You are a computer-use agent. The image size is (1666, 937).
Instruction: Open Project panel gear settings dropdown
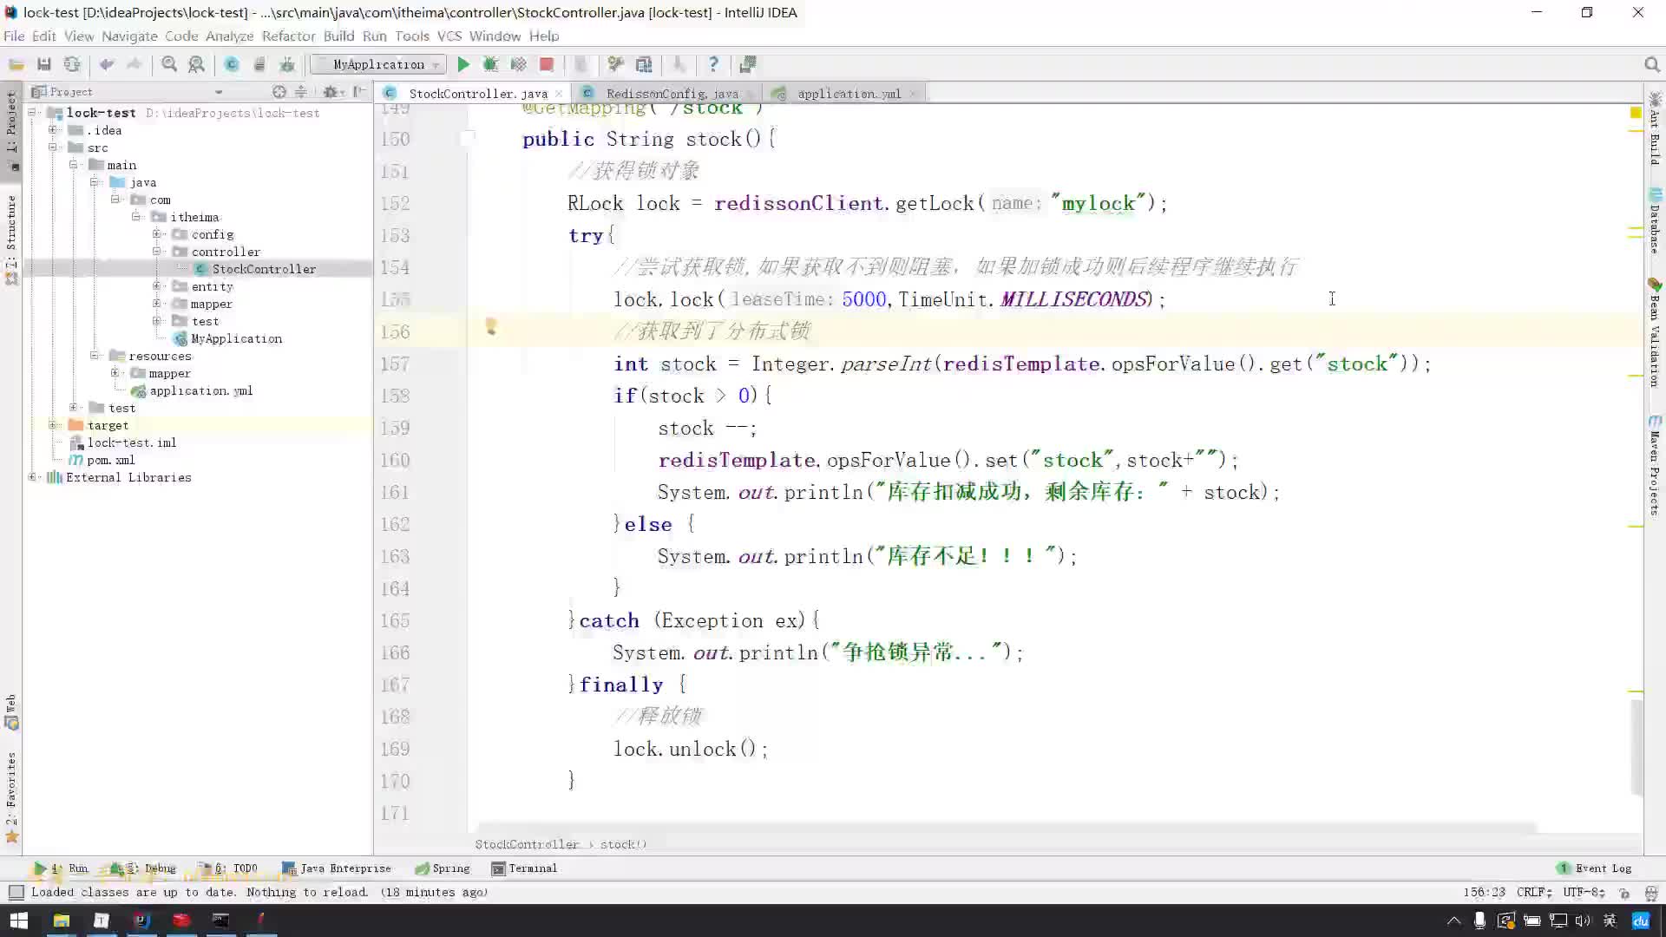pyautogui.click(x=333, y=92)
